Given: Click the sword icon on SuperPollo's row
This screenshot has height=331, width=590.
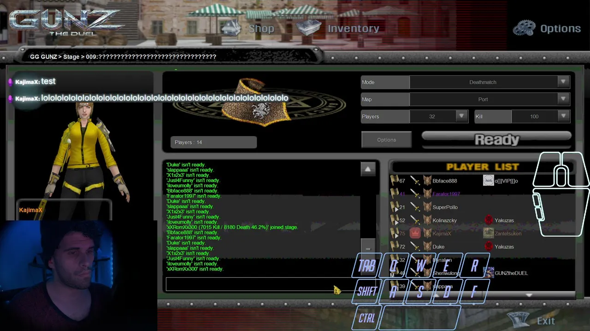Looking at the screenshot, I should [415, 207].
